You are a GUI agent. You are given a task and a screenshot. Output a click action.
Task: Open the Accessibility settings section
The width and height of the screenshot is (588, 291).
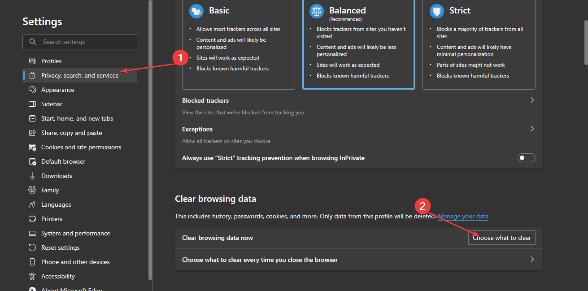pos(59,276)
